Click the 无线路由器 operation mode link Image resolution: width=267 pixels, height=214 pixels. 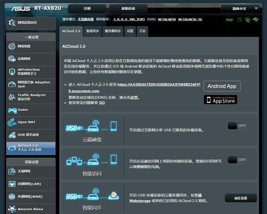[86, 20]
